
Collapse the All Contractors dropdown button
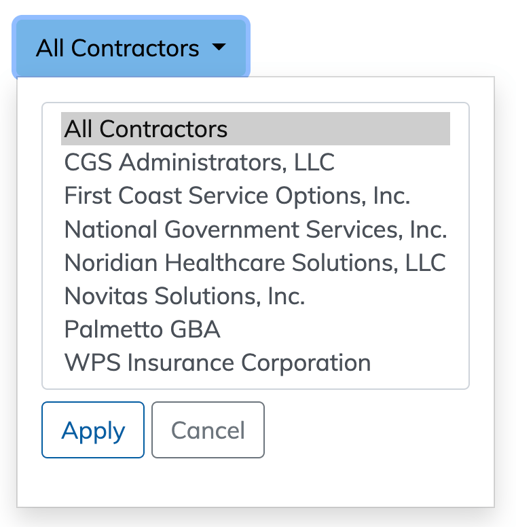click(130, 48)
